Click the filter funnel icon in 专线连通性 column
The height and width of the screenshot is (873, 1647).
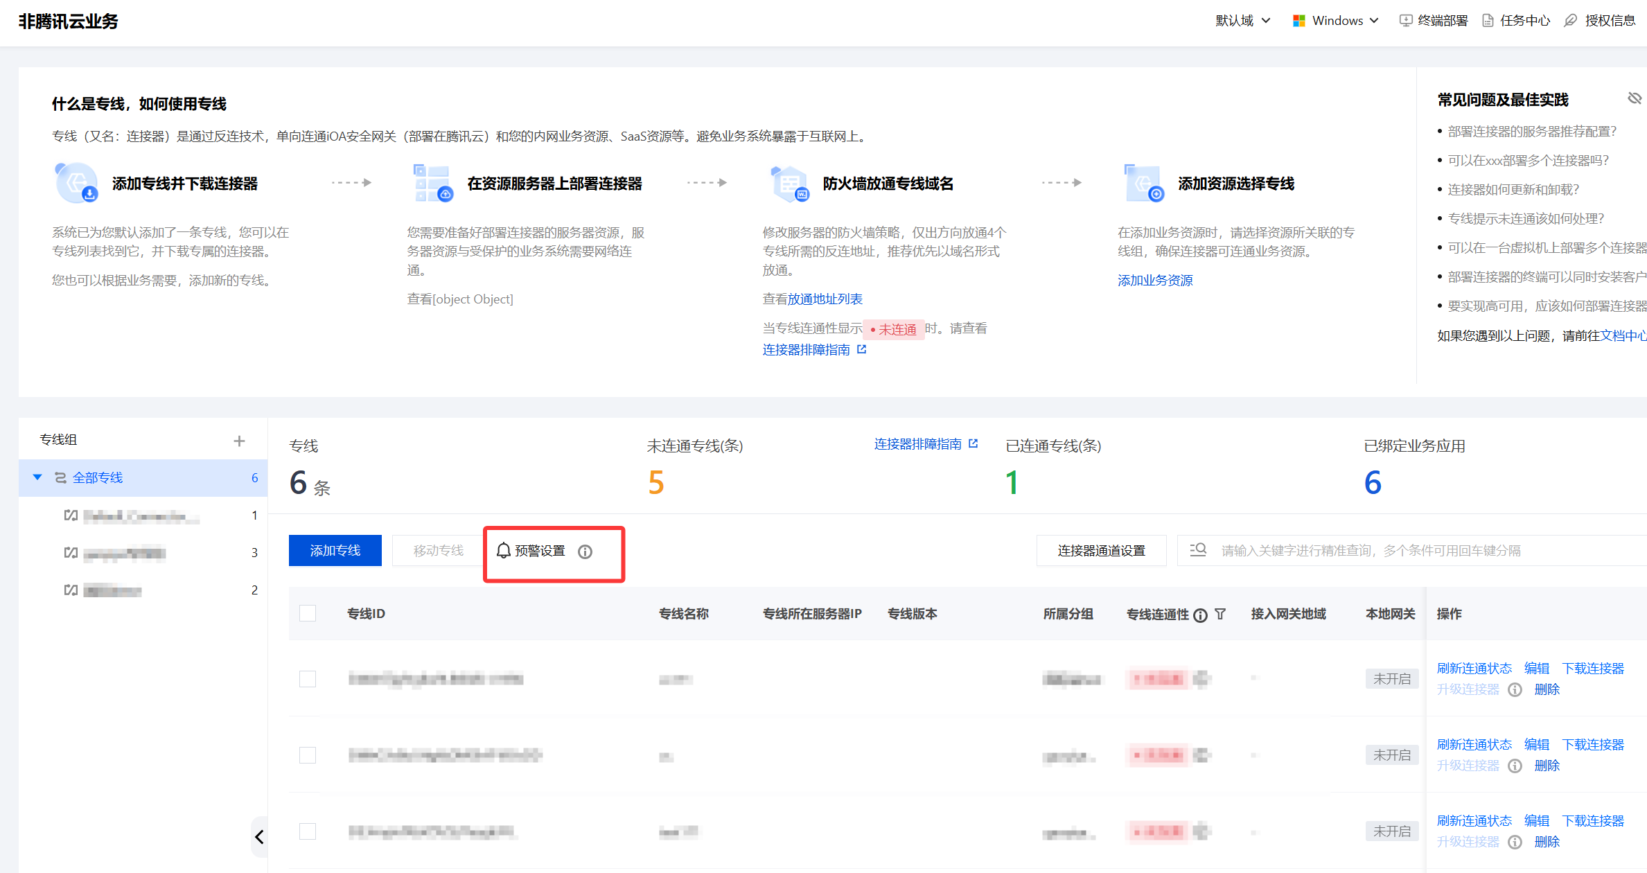(1220, 614)
